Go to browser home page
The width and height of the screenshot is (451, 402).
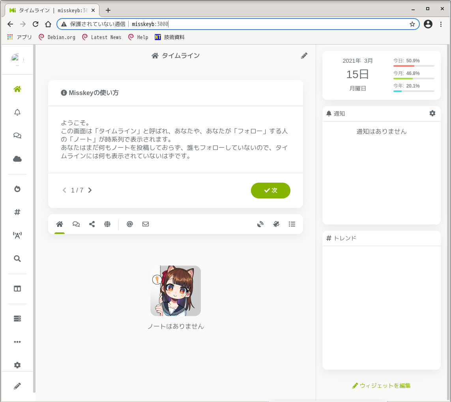pos(48,24)
